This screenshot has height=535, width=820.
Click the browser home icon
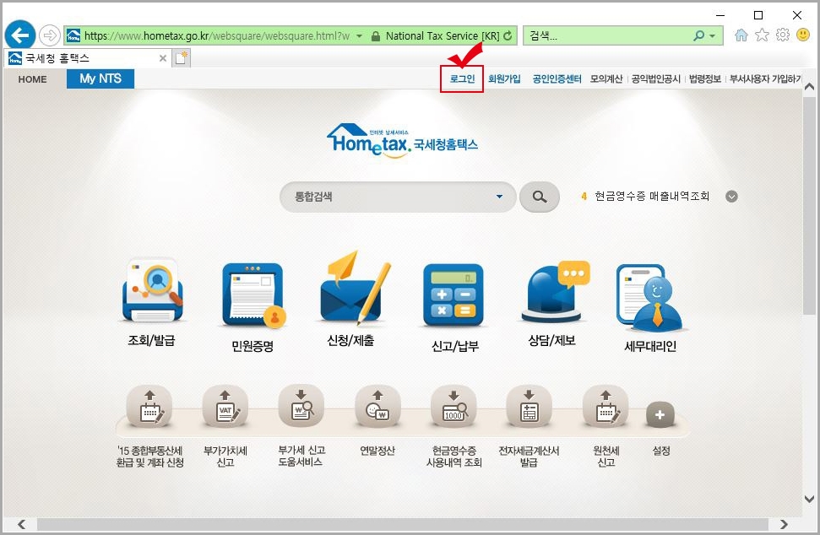click(741, 35)
